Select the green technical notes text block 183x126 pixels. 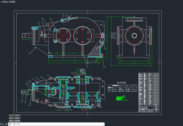click(122, 98)
